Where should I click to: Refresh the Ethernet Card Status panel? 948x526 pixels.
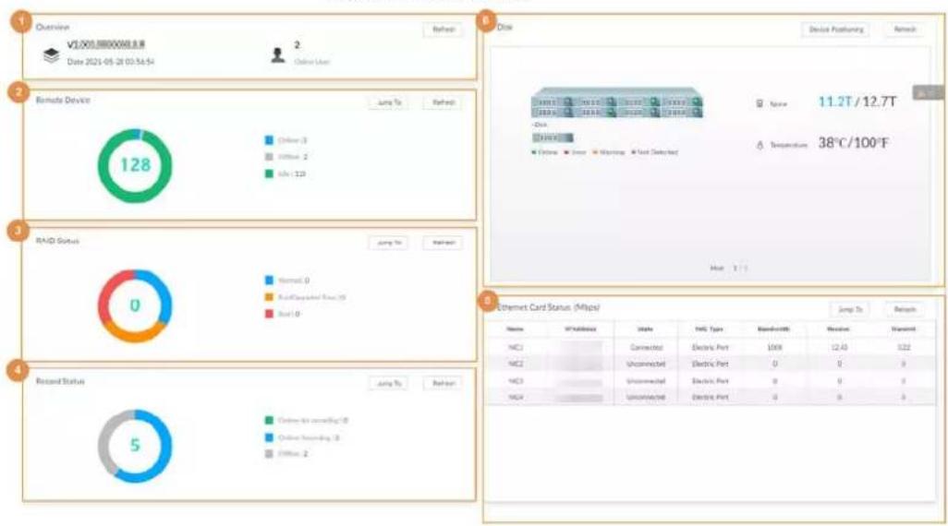tap(905, 309)
